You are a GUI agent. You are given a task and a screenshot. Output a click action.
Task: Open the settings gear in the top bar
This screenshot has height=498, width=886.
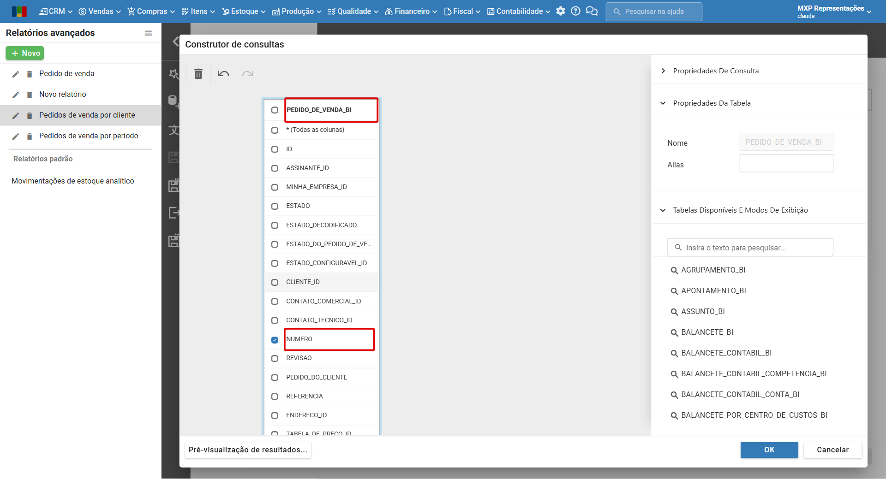pyautogui.click(x=561, y=11)
